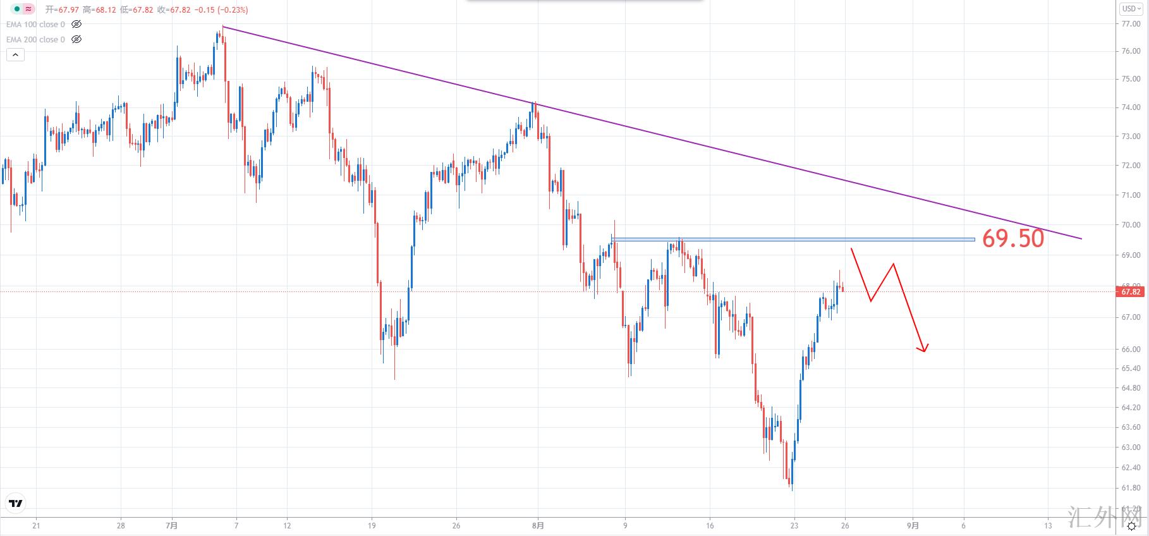
Task: Click the 7月 date on time axis
Action: coord(171,525)
